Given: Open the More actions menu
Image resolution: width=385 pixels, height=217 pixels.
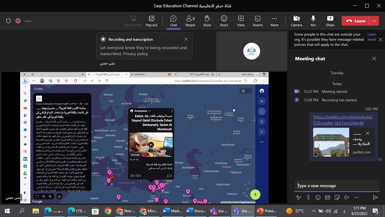Looking at the screenshot, I should click(x=275, y=21).
